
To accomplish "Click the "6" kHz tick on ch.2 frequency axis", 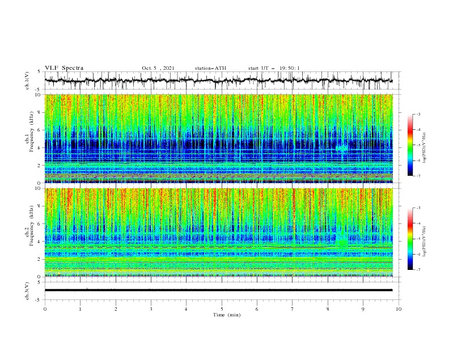I will coord(40,224).
